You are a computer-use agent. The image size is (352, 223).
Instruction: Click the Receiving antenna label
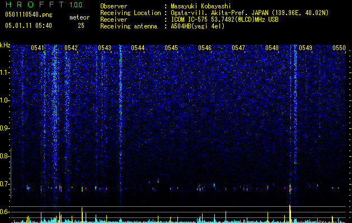[129, 26]
